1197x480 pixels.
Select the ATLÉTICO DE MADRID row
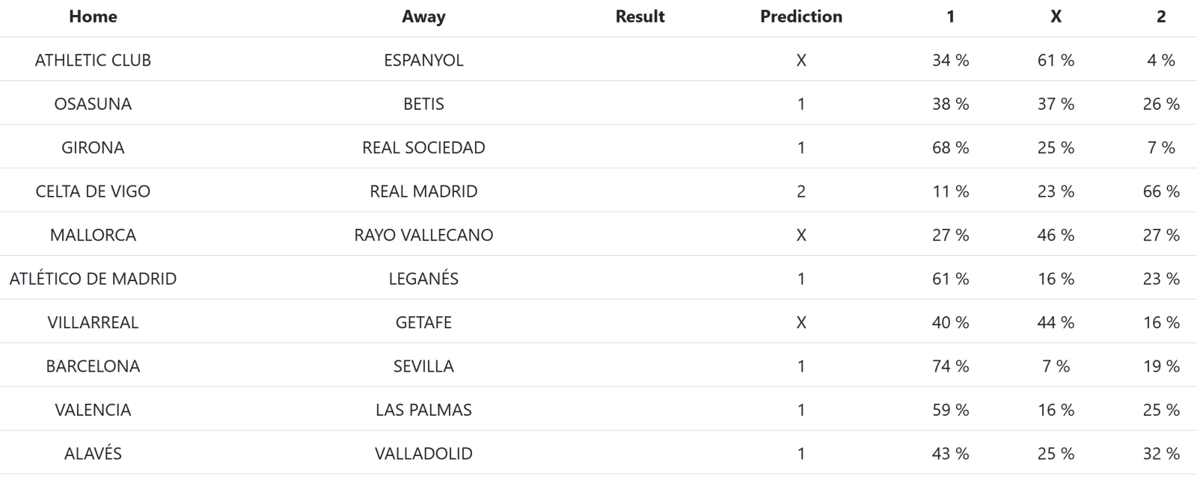[93, 279]
